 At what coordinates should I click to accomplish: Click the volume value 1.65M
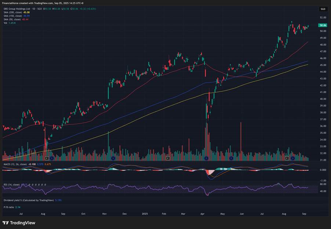12,23
